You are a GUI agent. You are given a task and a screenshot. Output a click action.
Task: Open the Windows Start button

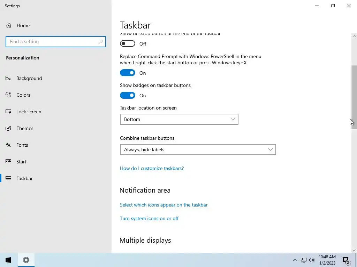pos(8,260)
